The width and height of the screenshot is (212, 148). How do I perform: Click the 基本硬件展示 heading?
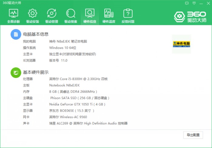[36, 72]
